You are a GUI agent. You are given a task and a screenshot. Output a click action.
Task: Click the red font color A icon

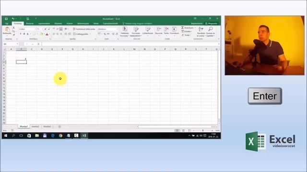(x=47, y=34)
